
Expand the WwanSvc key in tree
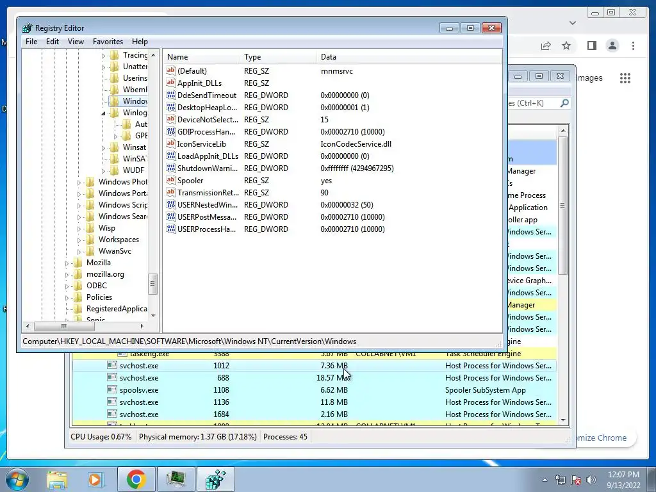(79, 251)
